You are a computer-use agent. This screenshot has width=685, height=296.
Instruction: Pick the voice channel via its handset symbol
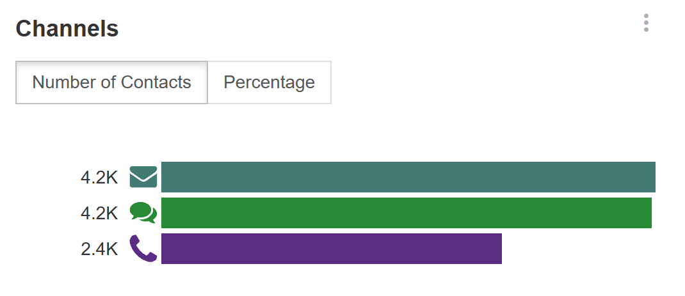pos(143,249)
